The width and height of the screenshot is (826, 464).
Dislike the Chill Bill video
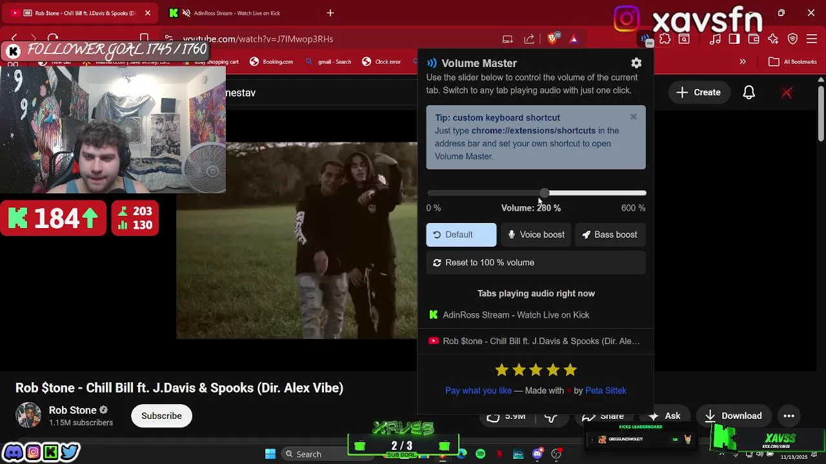tap(552, 417)
